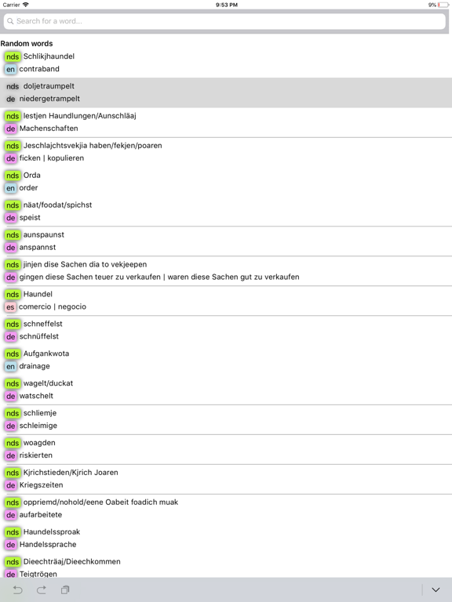Open the highlighted doljetraumpelt entry
The height and width of the screenshot is (602, 452).
[x=226, y=92]
